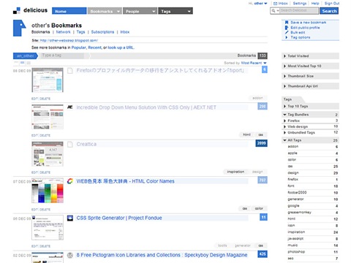Click the 425 save count badge
The height and width of the screenshot is (263, 351).
263,254
